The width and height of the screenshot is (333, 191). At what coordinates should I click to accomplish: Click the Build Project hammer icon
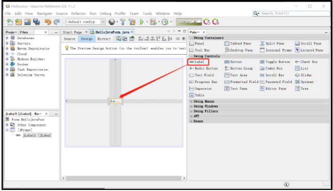pyautogui.click(x=123, y=22)
